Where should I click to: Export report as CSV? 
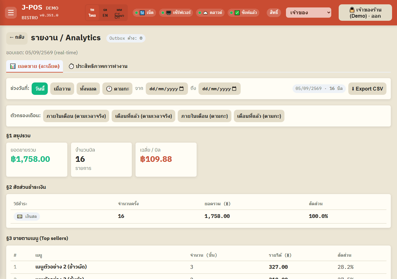[x=367, y=89]
